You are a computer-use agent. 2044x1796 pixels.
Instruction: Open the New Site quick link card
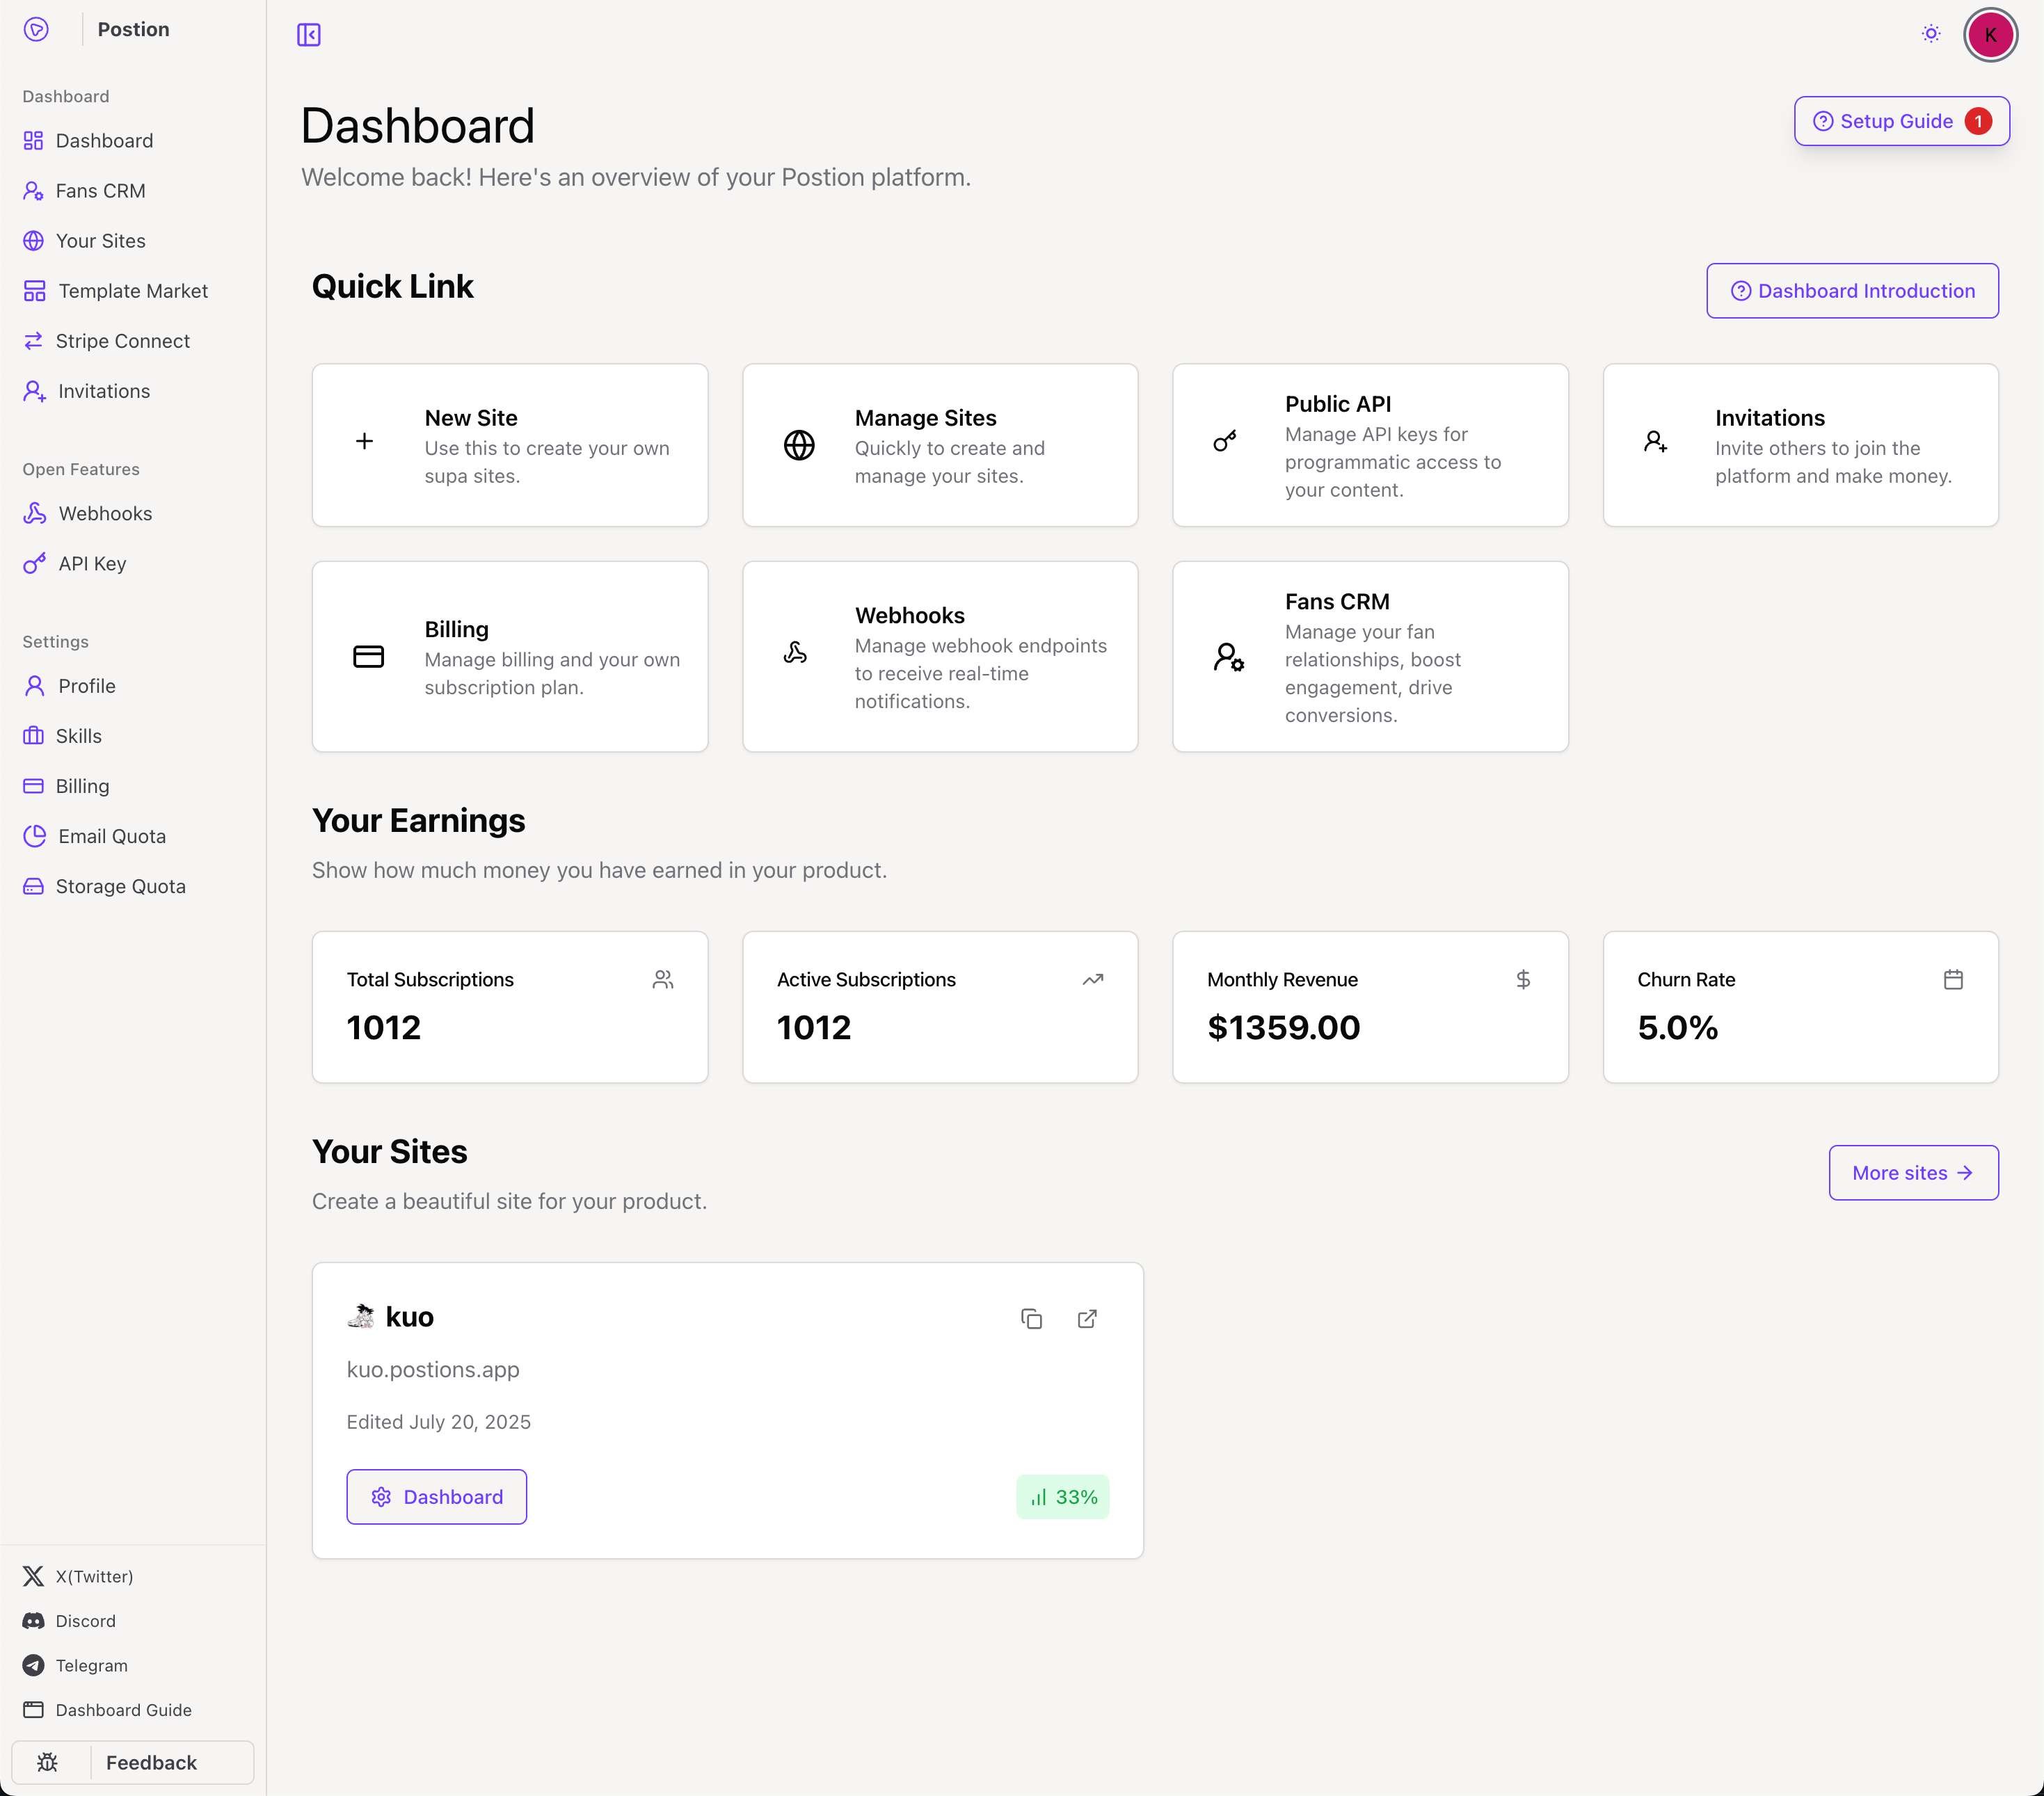pyautogui.click(x=510, y=445)
